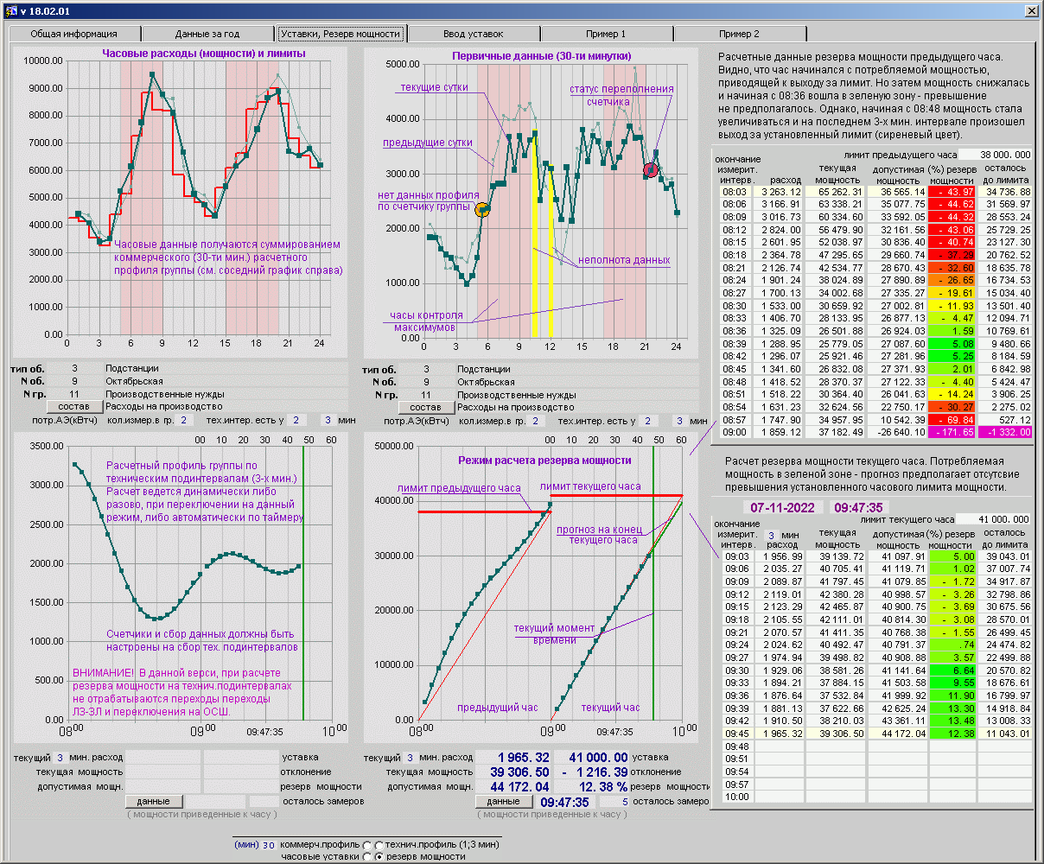Click the отклонение value - 1 216. 39
Image resolution: width=1044 pixels, height=864 pixels.
tap(591, 772)
